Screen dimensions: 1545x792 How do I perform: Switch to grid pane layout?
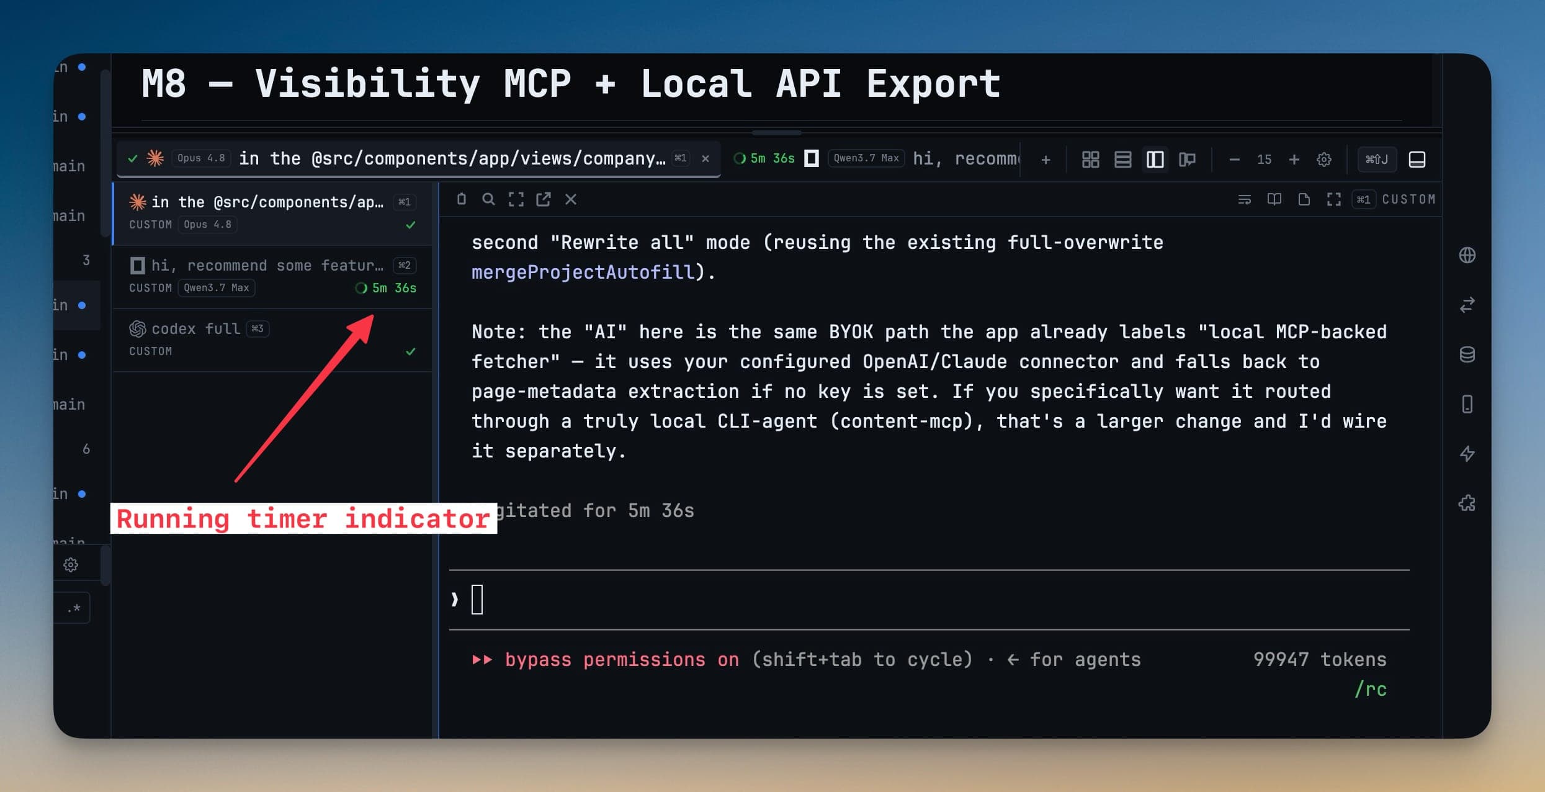click(1090, 160)
